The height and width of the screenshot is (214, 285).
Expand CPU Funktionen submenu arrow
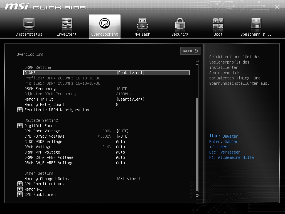(x=20, y=194)
